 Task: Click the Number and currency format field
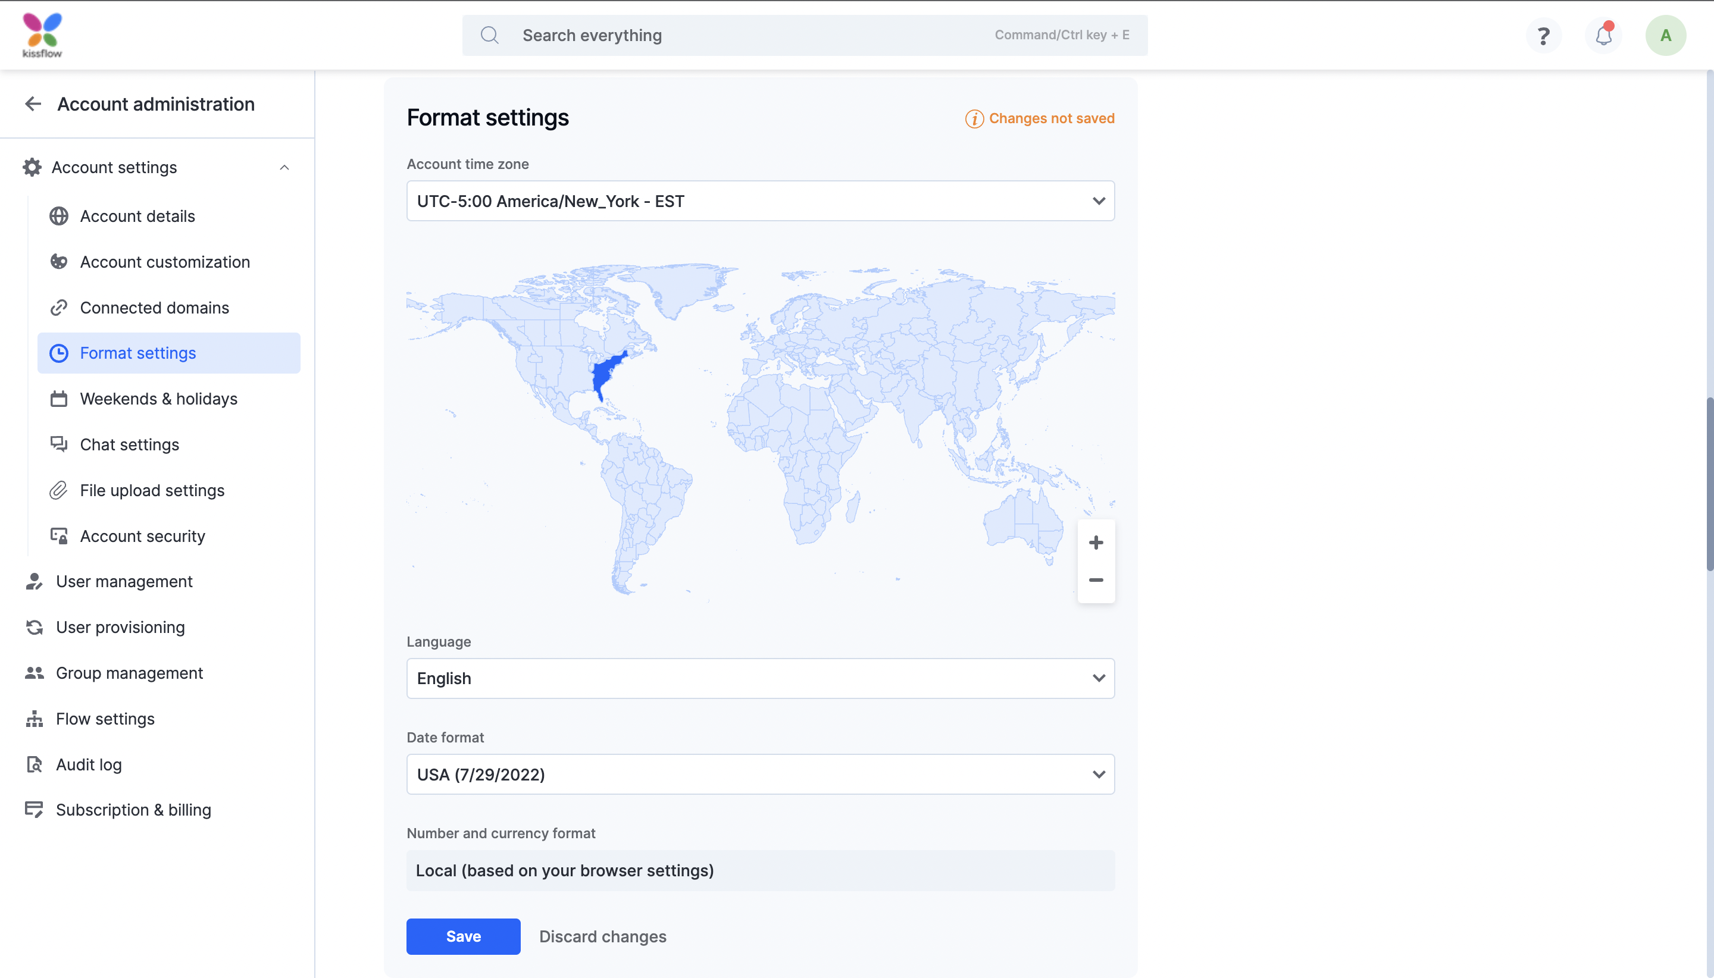tap(761, 870)
